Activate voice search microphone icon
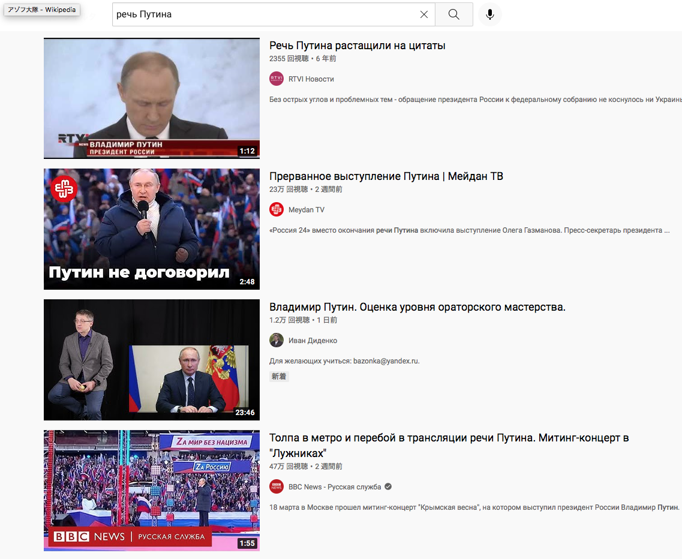 pyautogui.click(x=489, y=14)
